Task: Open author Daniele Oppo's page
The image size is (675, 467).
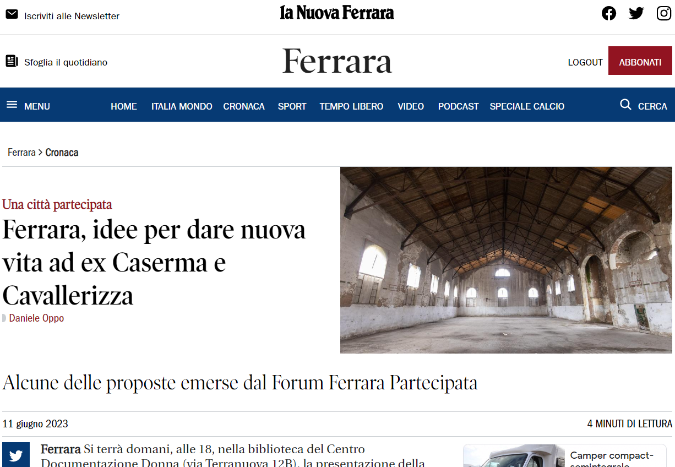Action: tap(36, 318)
